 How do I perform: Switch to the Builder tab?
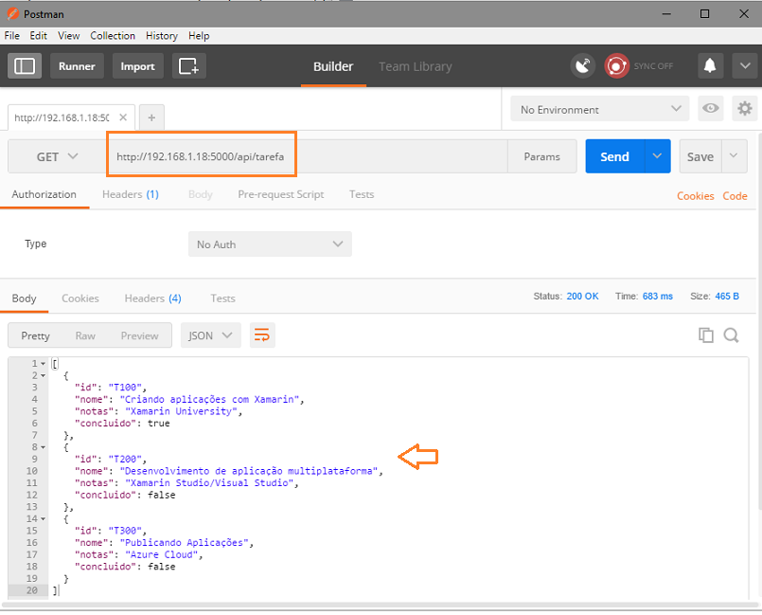[333, 66]
